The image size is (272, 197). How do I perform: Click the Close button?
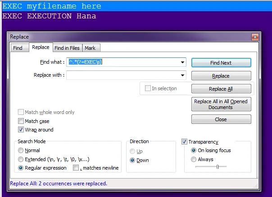point(221,119)
